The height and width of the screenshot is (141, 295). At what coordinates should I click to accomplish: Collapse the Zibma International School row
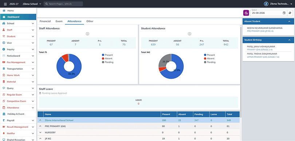(x=40, y=120)
